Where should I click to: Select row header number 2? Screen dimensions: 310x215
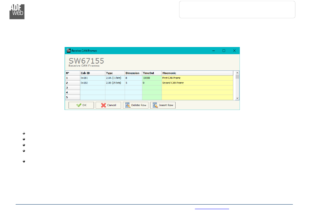point(72,83)
